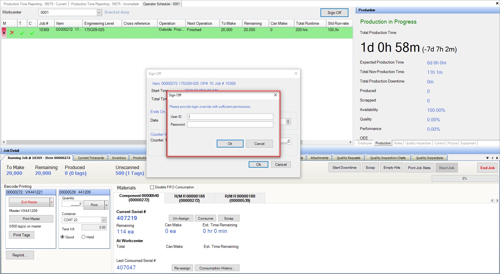Switch to Production Time Reporting 35079 tab

coord(35,4)
